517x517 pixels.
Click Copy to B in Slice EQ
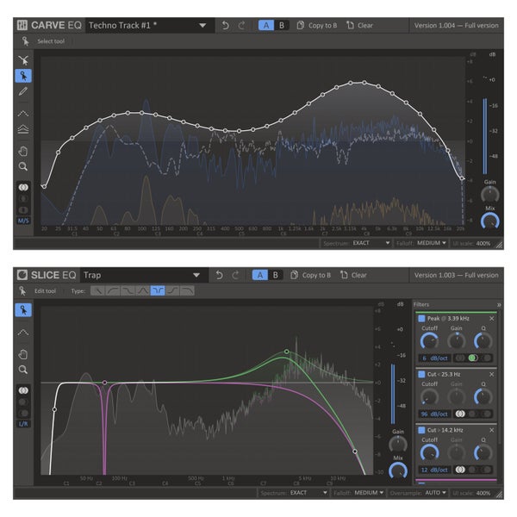pyautogui.click(x=310, y=275)
